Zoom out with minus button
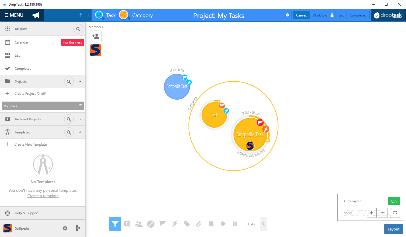 coord(383,213)
